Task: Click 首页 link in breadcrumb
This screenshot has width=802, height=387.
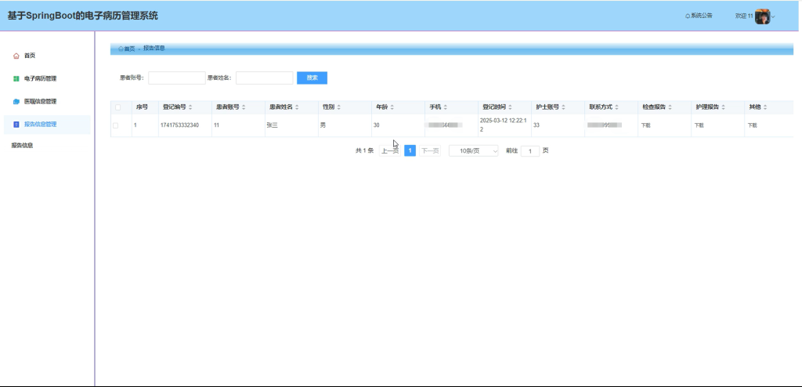Action: click(129, 49)
